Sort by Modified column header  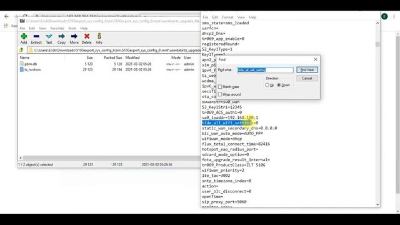pyautogui.click(x=132, y=57)
